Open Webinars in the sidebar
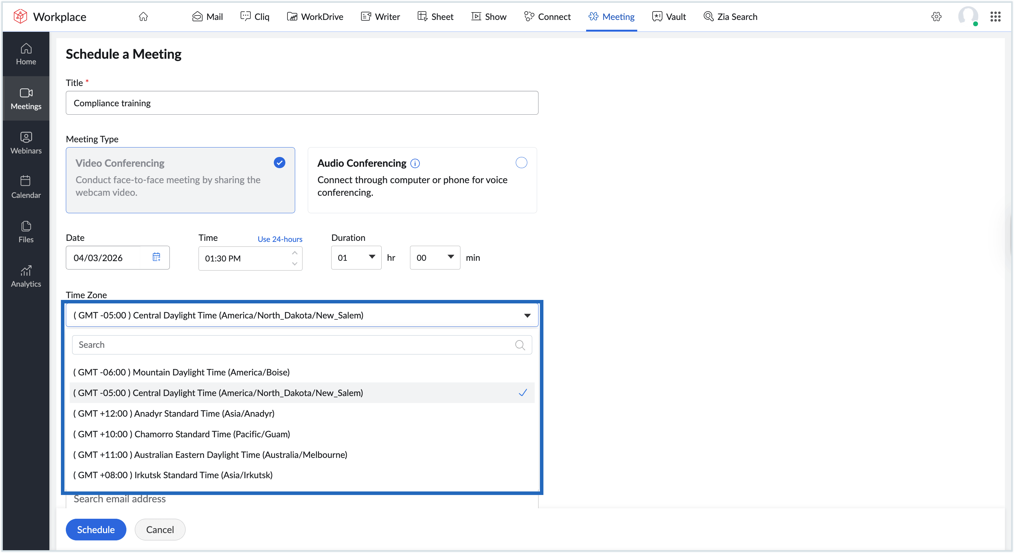 pos(26,143)
